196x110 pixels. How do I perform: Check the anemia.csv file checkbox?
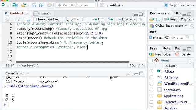coord(151,90)
